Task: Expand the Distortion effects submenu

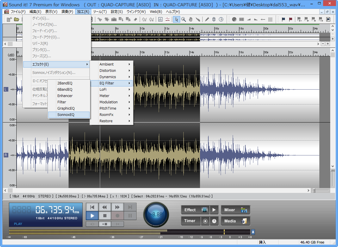Action: pos(111,70)
